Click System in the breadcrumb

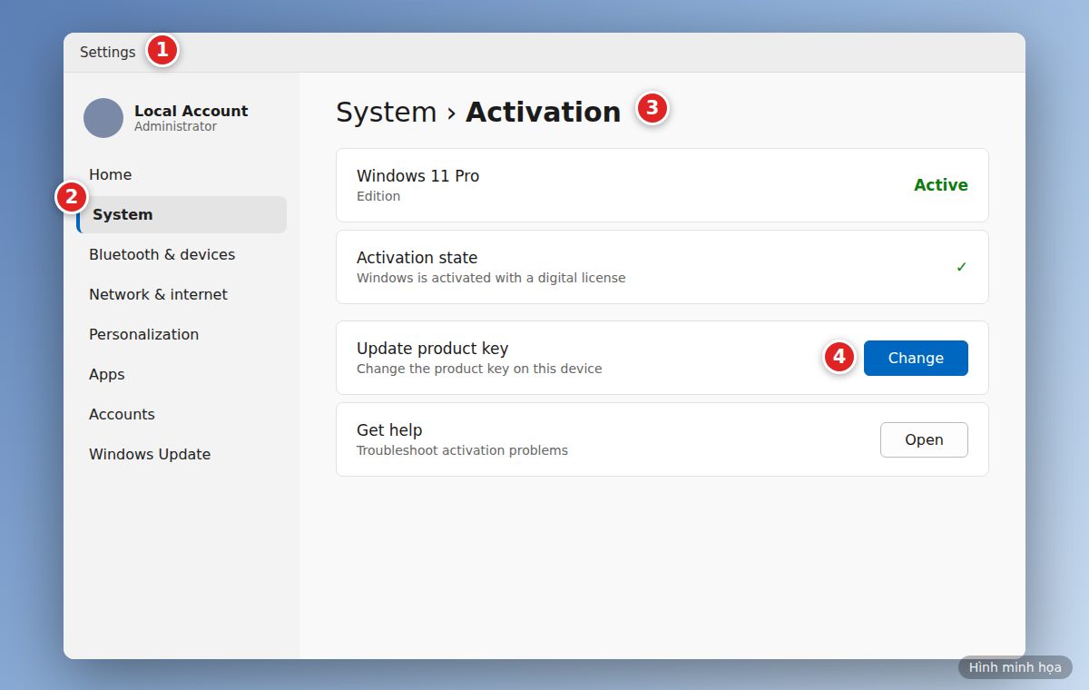point(387,112)
